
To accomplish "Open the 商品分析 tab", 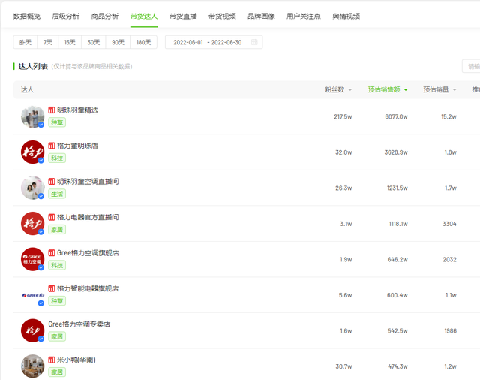I will coord(105,17).
